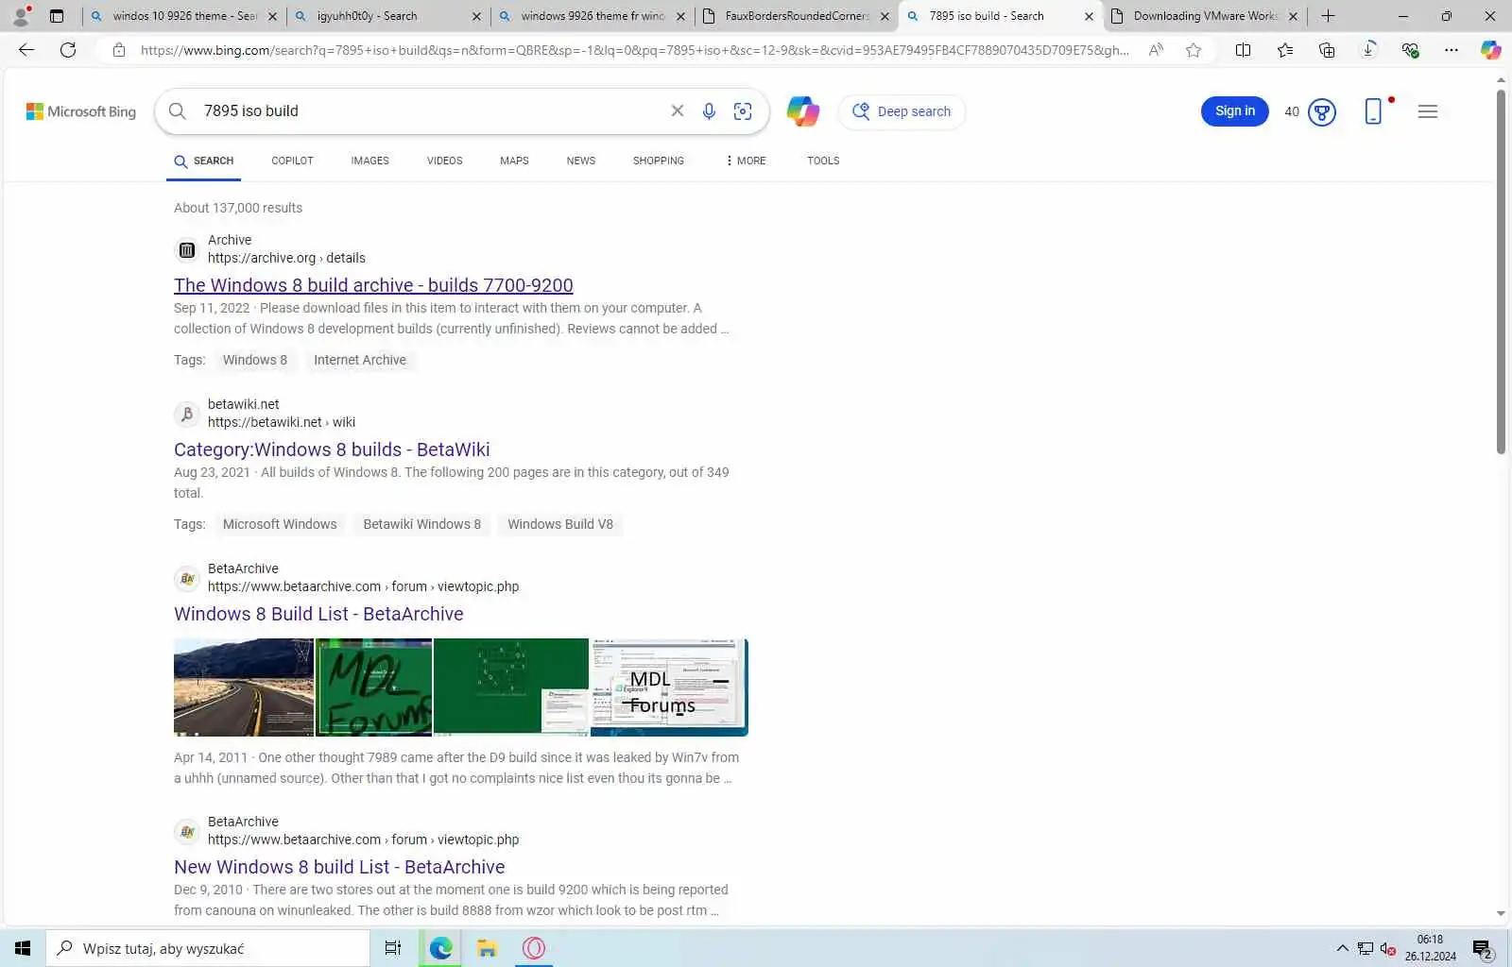
Task: Open the Favorites list icon
Action: tap(1285, 50)
